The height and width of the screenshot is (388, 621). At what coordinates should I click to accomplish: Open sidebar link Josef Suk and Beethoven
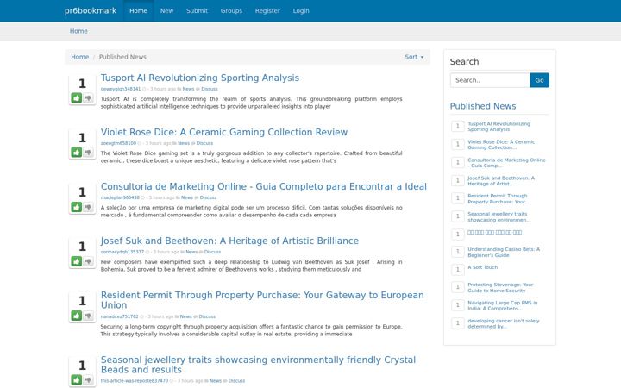tap(501, 181)
